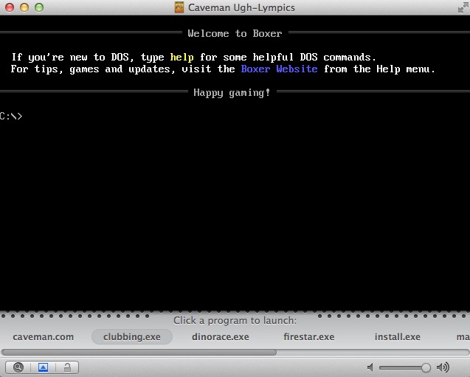The image size is (470, 377).
Task: Click the 'Click a program to launch:' label
Action: coord(235,320)
